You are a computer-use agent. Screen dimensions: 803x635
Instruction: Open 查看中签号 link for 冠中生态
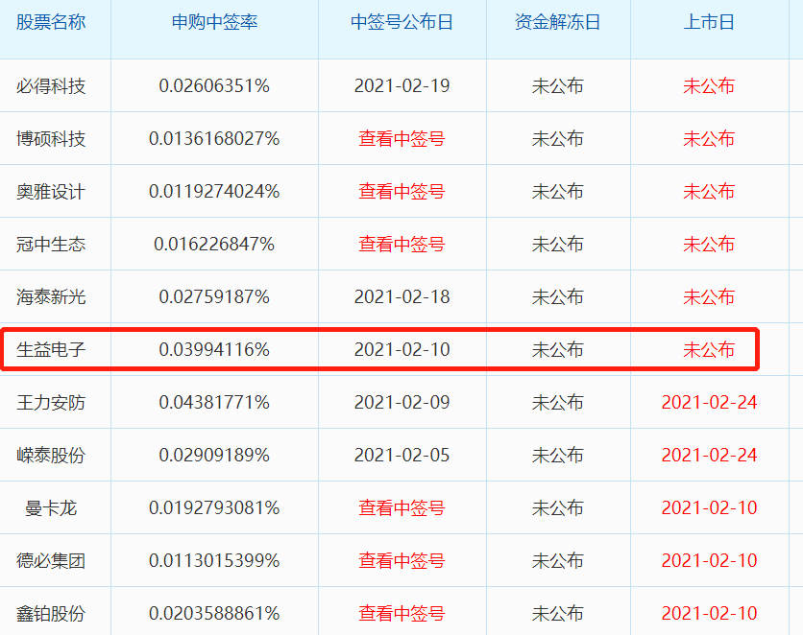[401, 244]
